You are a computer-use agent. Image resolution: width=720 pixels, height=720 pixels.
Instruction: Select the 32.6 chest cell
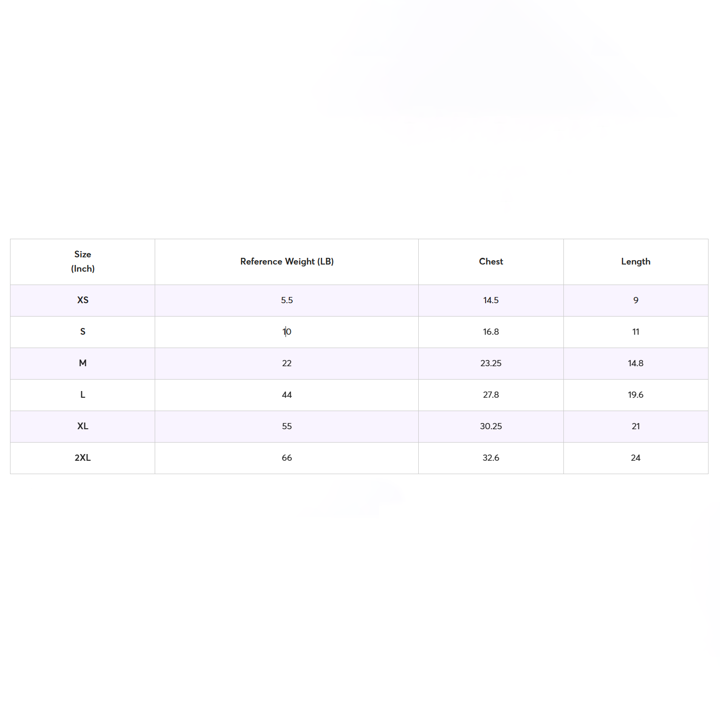(491, 458)
